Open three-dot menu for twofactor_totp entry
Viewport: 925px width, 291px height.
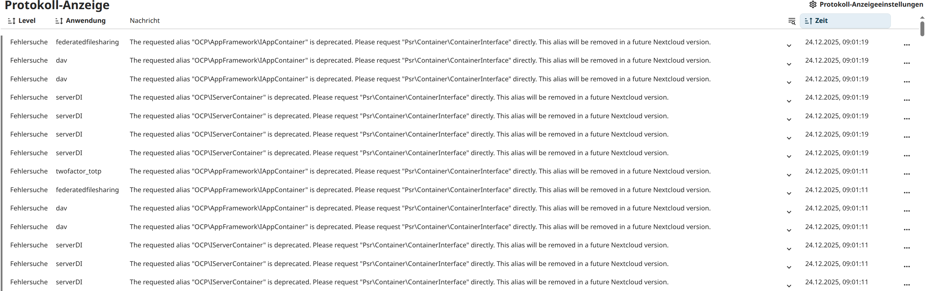907,174
